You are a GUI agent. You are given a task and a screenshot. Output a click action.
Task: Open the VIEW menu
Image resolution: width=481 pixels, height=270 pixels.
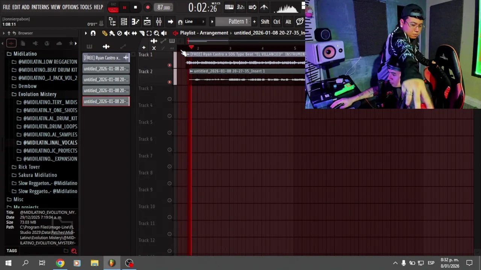pyautogui.click(x=56, y=7)
